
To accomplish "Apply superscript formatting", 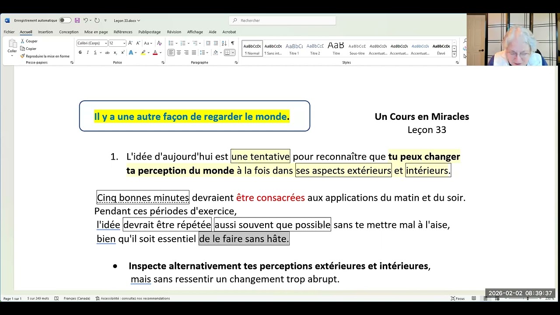I will point(122,52).
